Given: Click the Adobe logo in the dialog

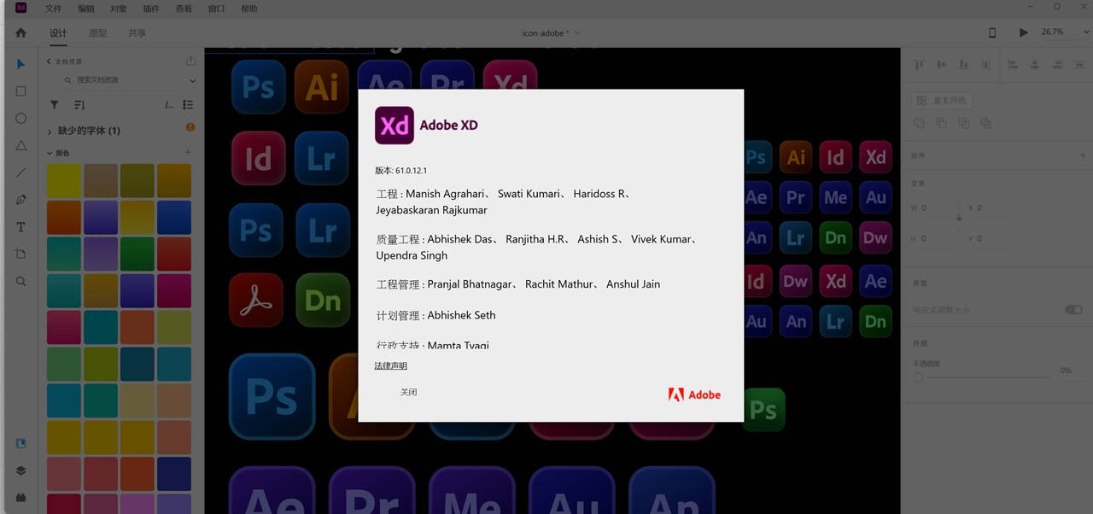Looking at the screenshot, I should tap(694, 394).
